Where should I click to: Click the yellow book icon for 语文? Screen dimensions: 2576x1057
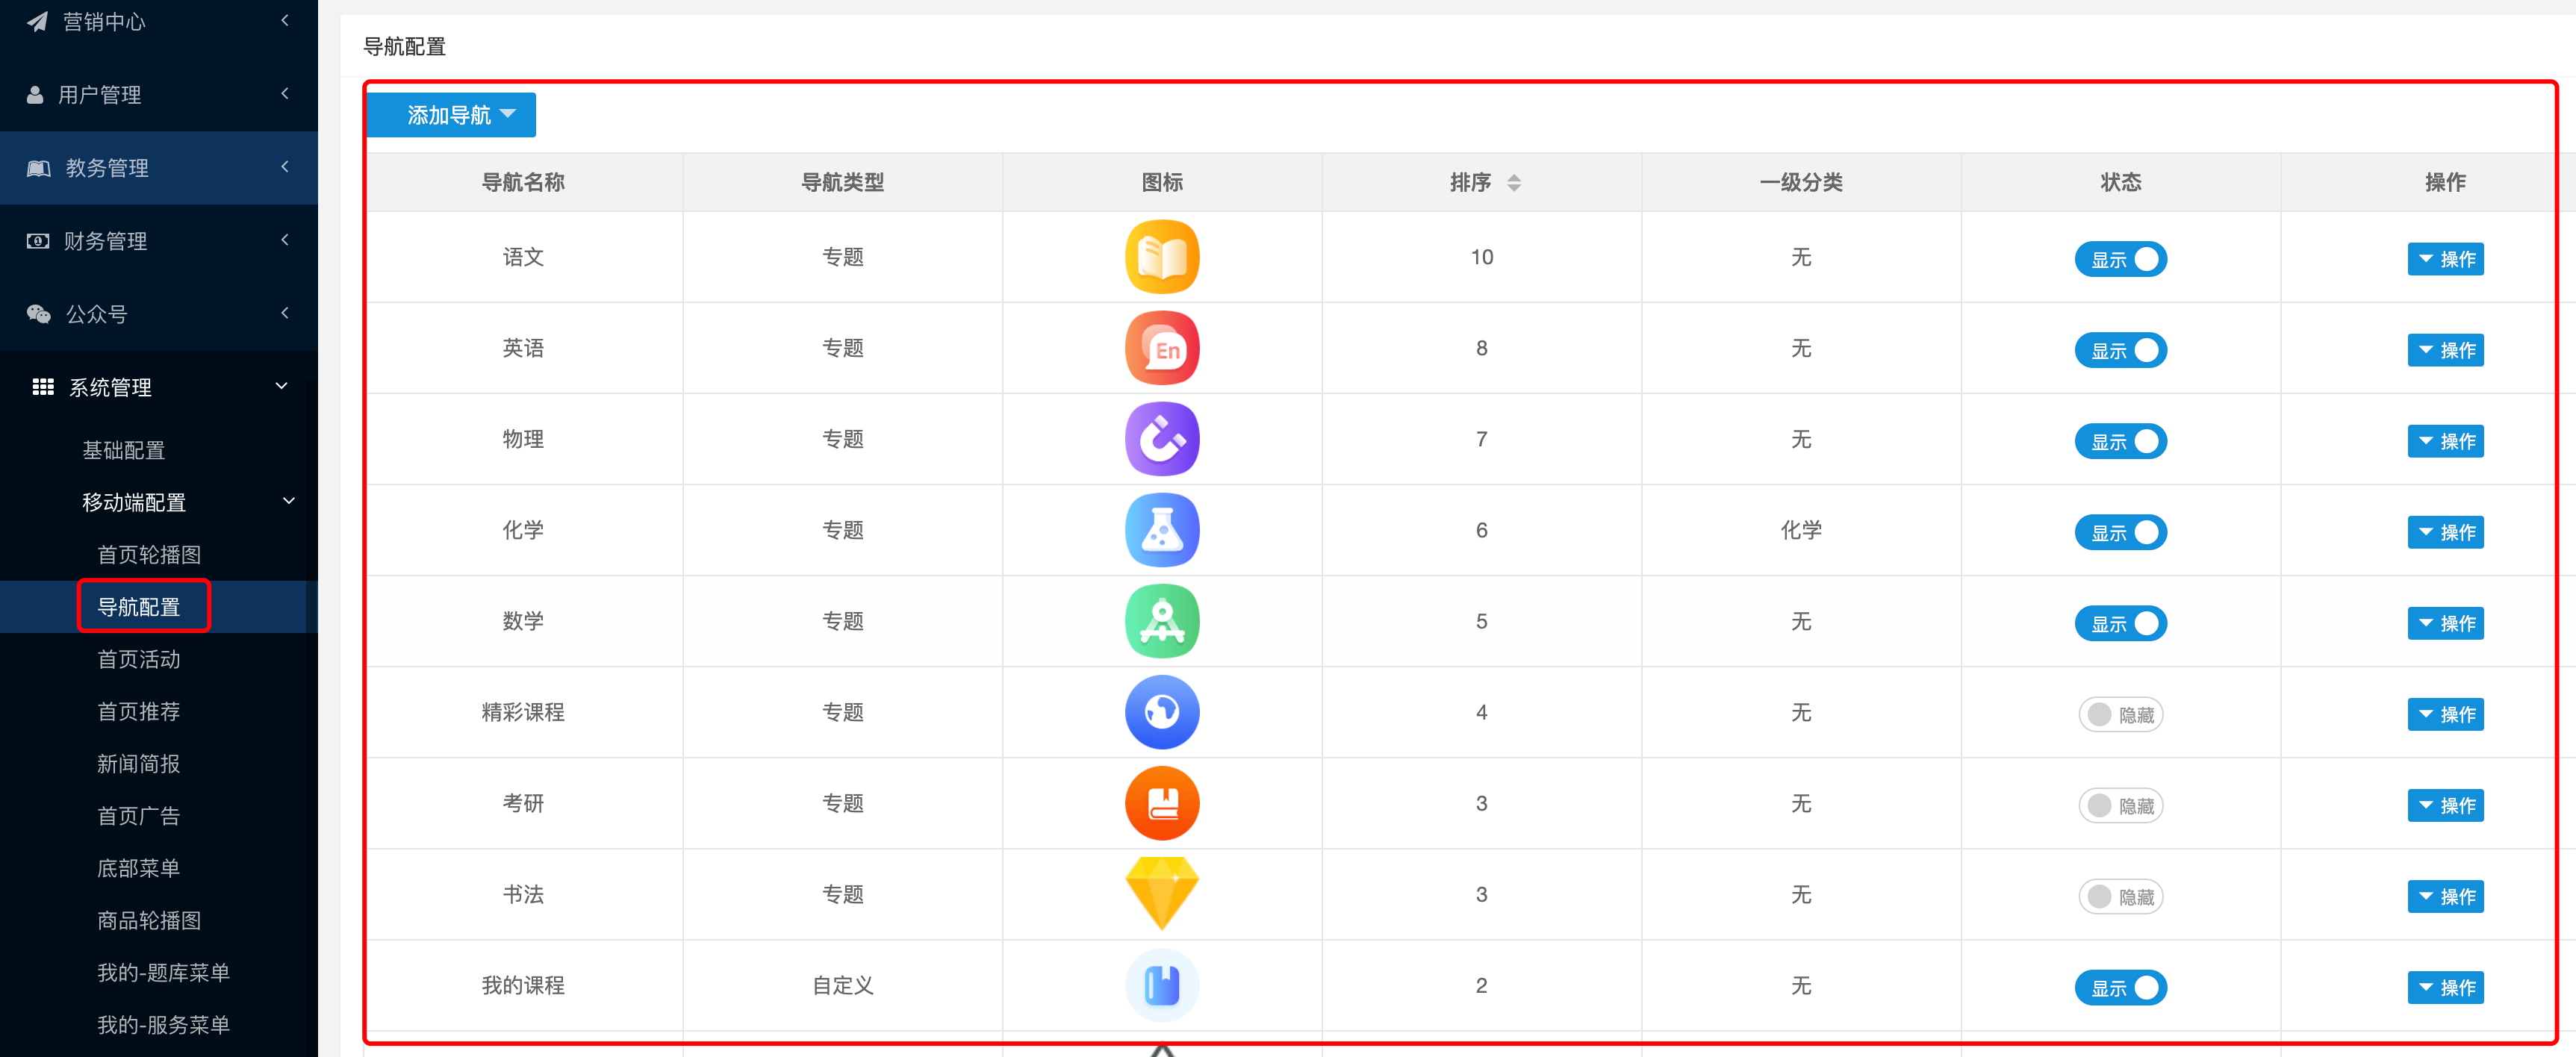click(x=1162, y=257)
